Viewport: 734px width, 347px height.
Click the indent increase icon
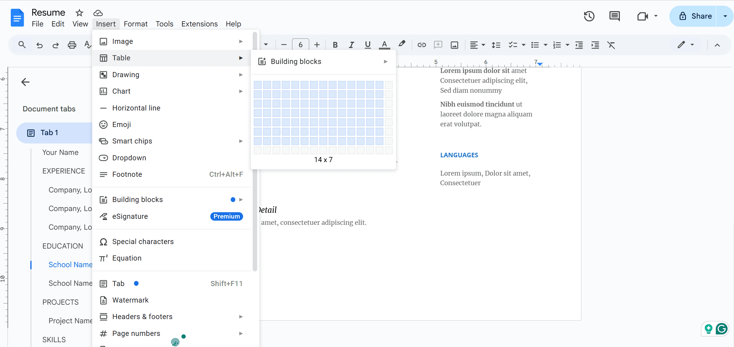595,44
